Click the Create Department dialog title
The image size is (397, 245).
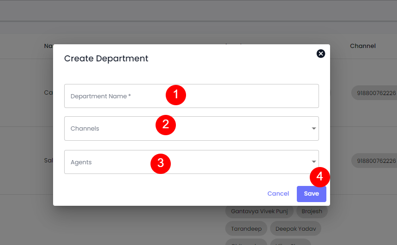[106, 59]
